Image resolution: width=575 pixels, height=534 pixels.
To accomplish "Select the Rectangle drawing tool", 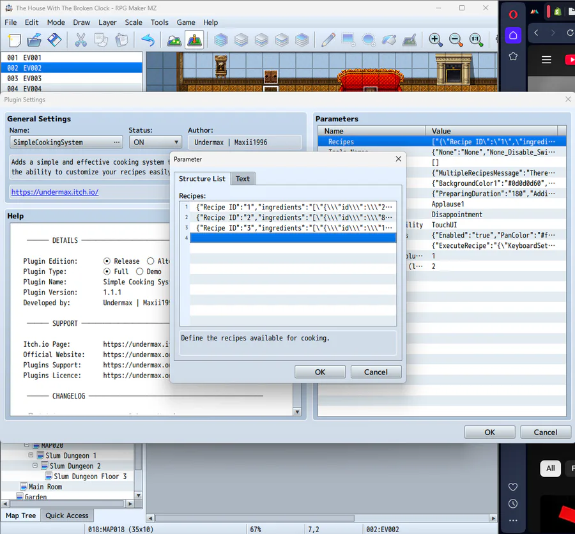I will (x=348, y=40).
